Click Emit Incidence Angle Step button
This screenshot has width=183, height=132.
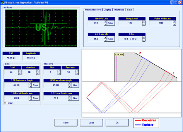36,85
